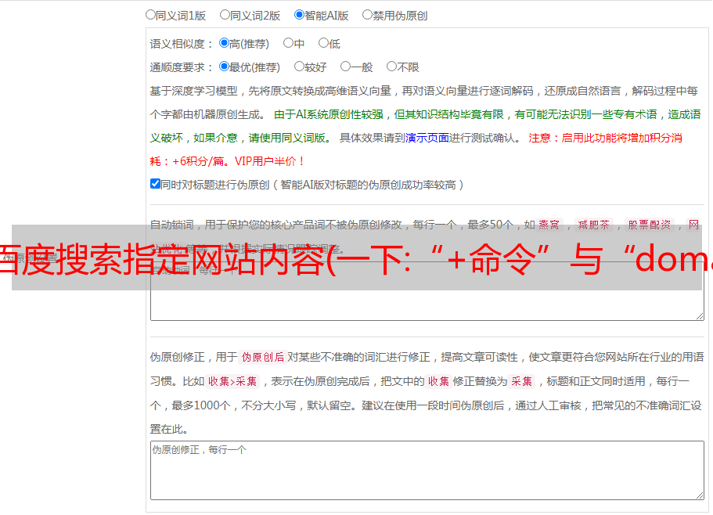This screenshot has height=515, width=713.
Task: Select the 同义词2版 radio option
Action: point(225,15)
